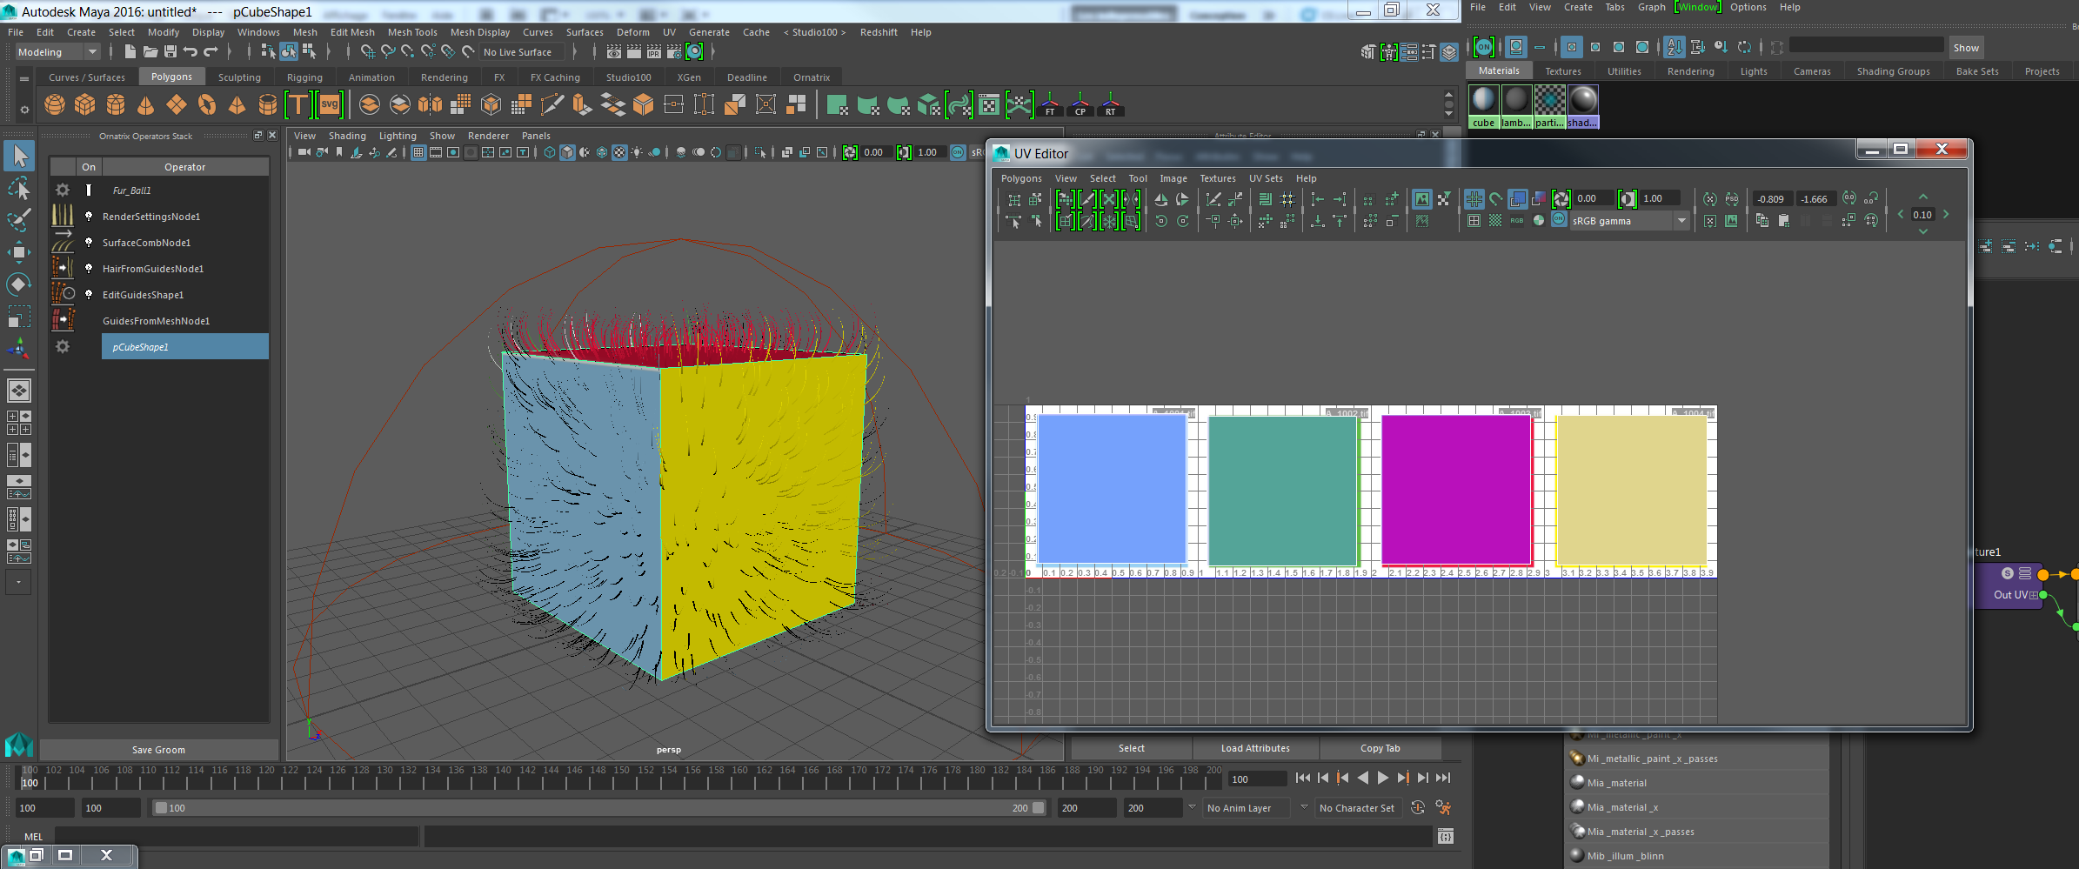Open the UV Sets menu
Image resolution: width=2079 pixels, height=869 pixels.
1265,178
